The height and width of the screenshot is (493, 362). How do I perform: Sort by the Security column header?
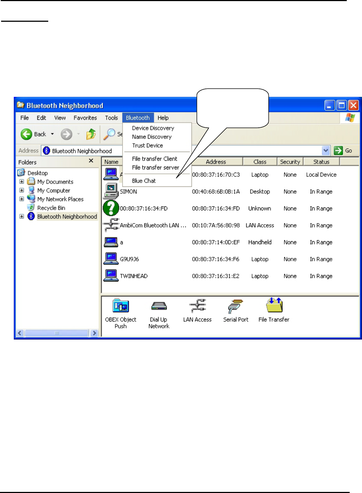pyautogui.click(x=290, y=162)
